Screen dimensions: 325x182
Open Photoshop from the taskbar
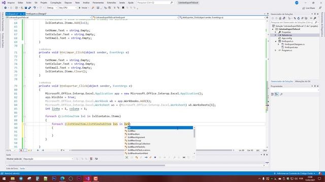54,178
